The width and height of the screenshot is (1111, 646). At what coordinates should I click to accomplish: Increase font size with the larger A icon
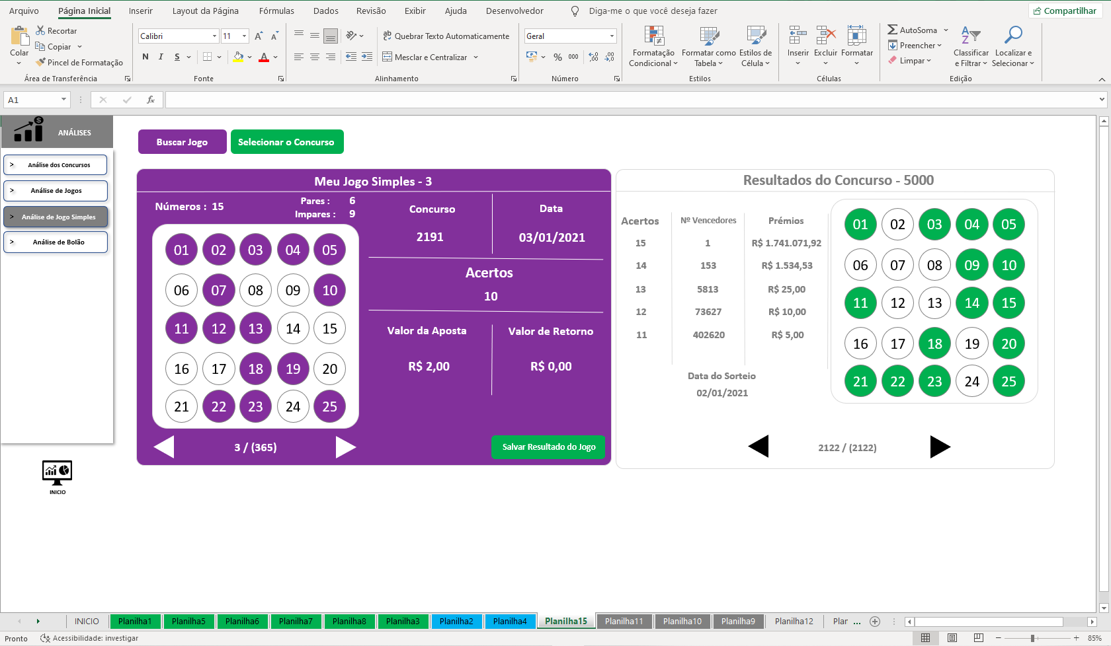259,36
